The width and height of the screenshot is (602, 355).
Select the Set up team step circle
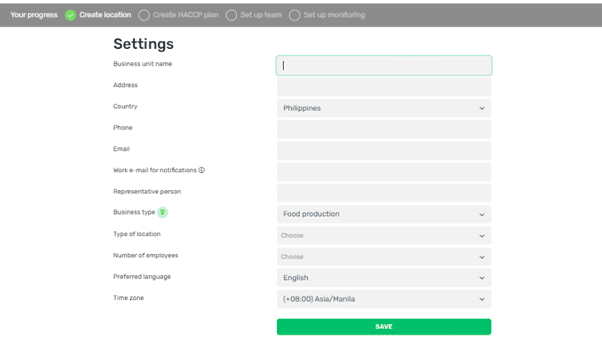(x=231, y=15)
